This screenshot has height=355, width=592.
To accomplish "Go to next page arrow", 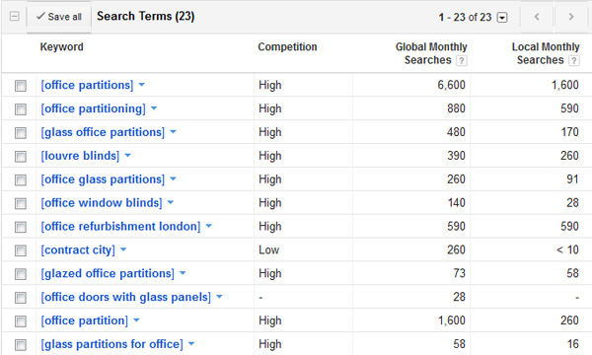I will (571, 17).
